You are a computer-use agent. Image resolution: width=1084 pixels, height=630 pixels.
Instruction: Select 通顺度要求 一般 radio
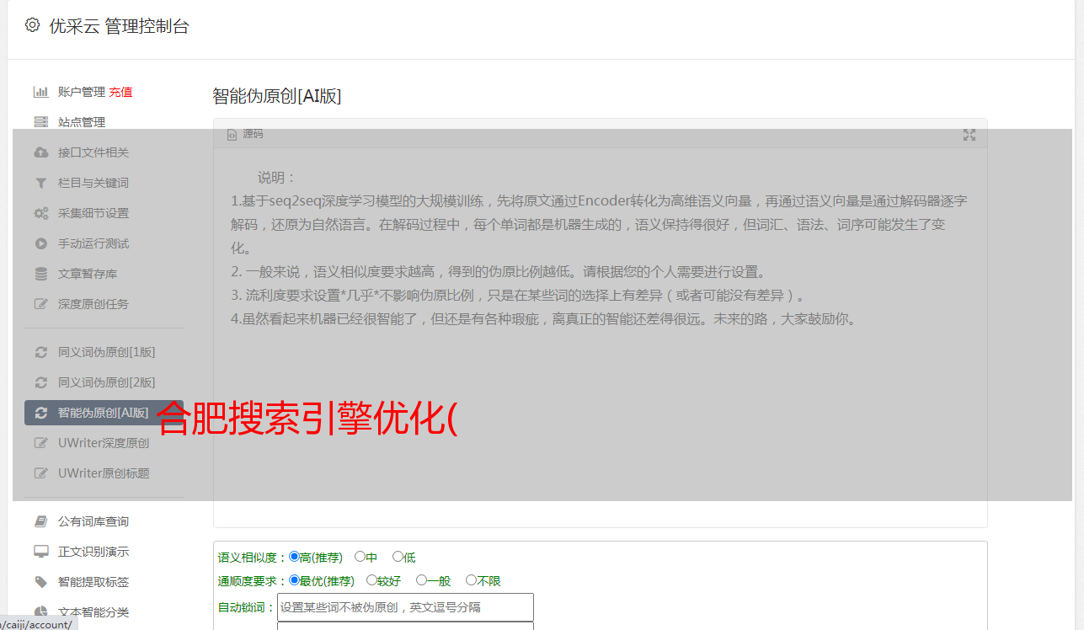421,580
